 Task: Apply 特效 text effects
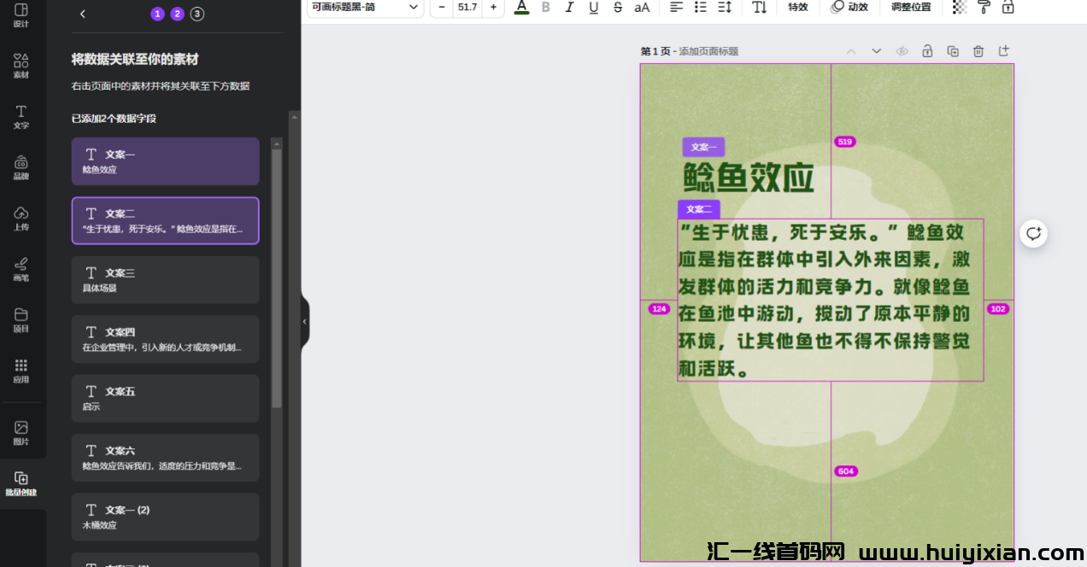point(797,8)
